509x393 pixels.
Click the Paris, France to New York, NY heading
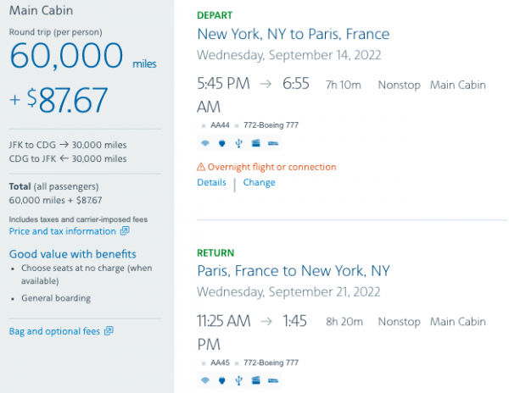coord(293,271)
